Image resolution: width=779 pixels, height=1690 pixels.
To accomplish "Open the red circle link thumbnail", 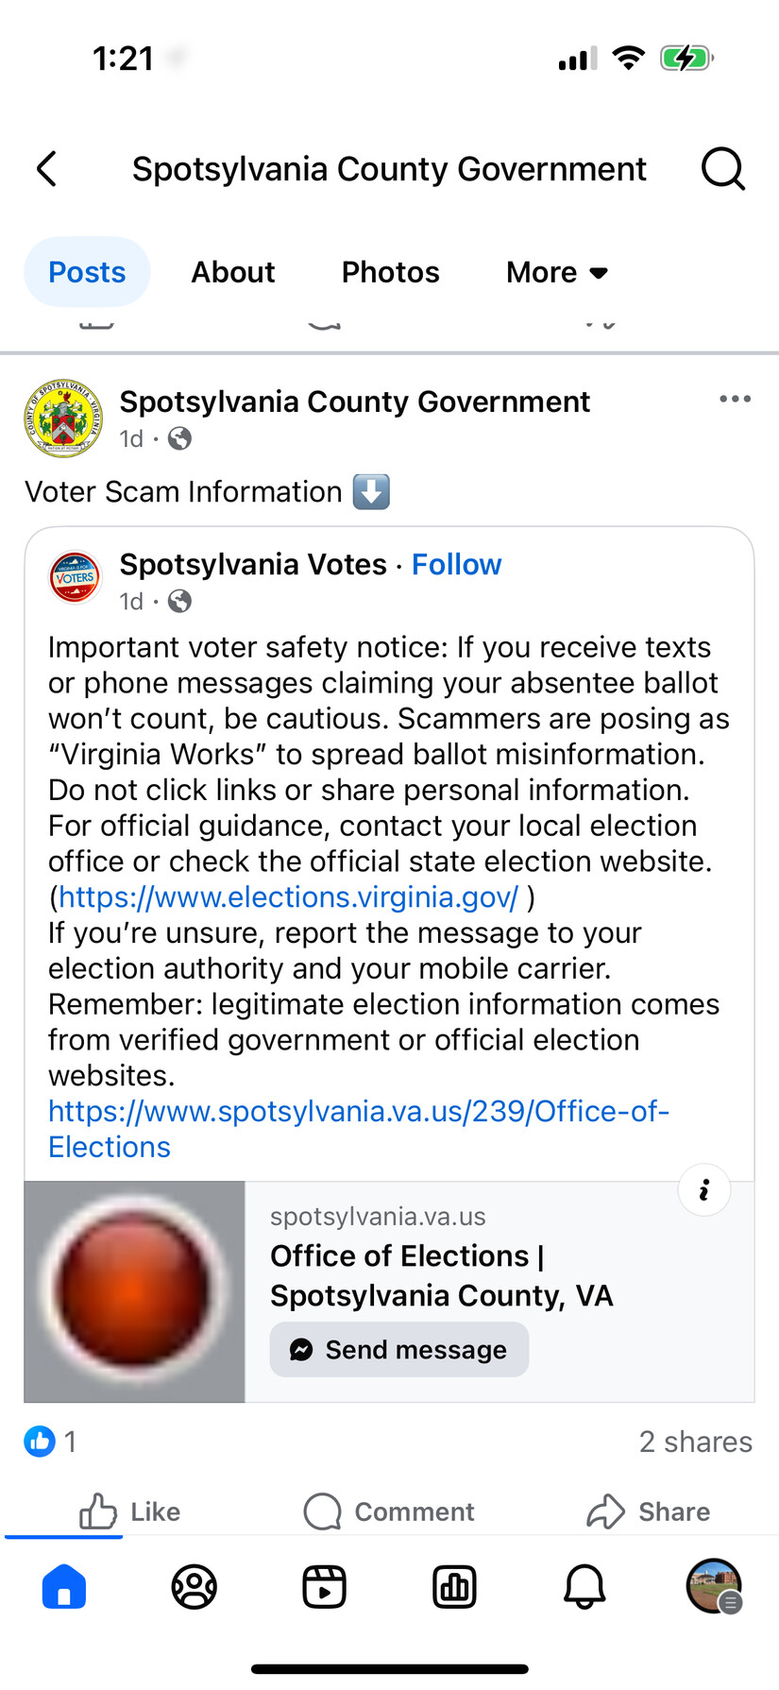I will click(134, 1291).
